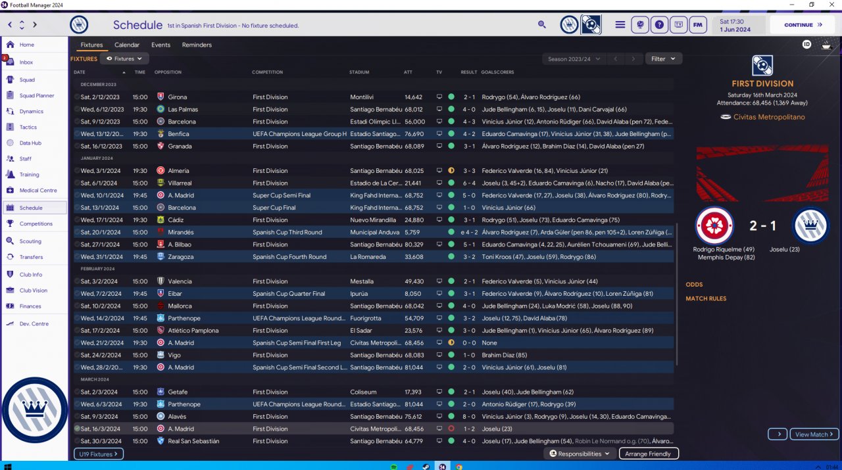
Task: Expand the side panel arrow button
Action: pos(778,434)
